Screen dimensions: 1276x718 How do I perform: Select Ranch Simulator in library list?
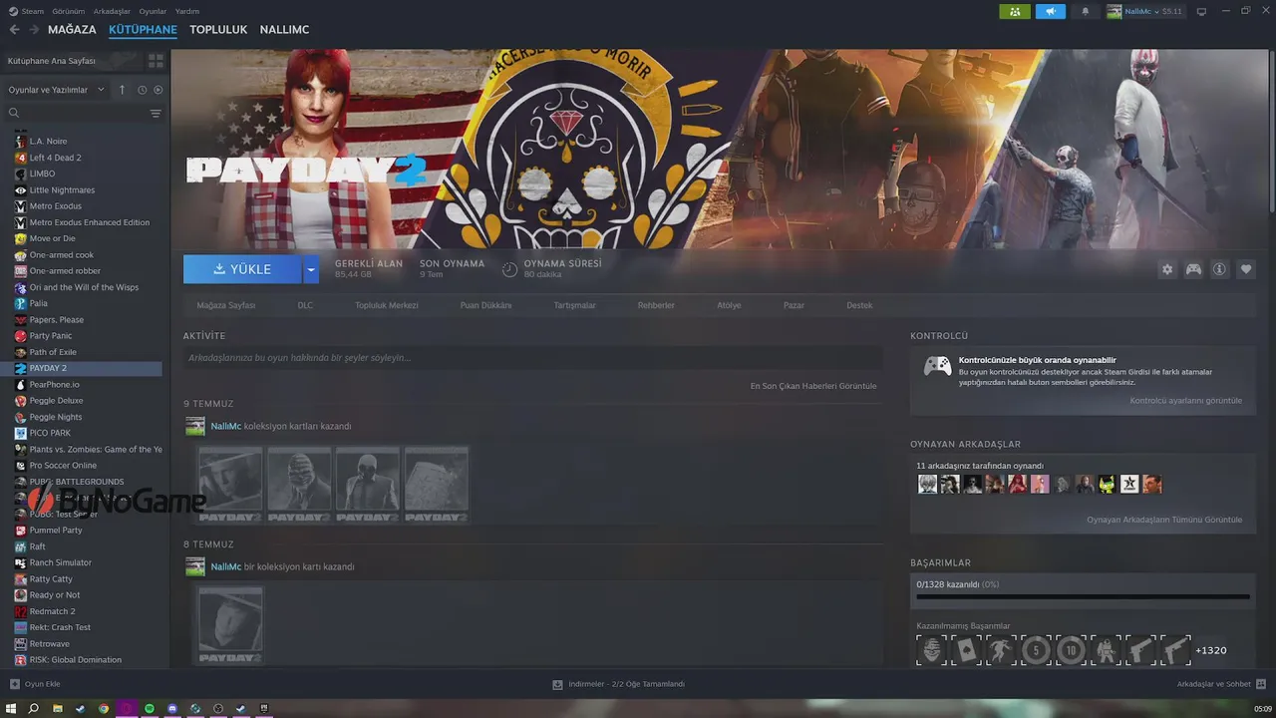[61, 562]
